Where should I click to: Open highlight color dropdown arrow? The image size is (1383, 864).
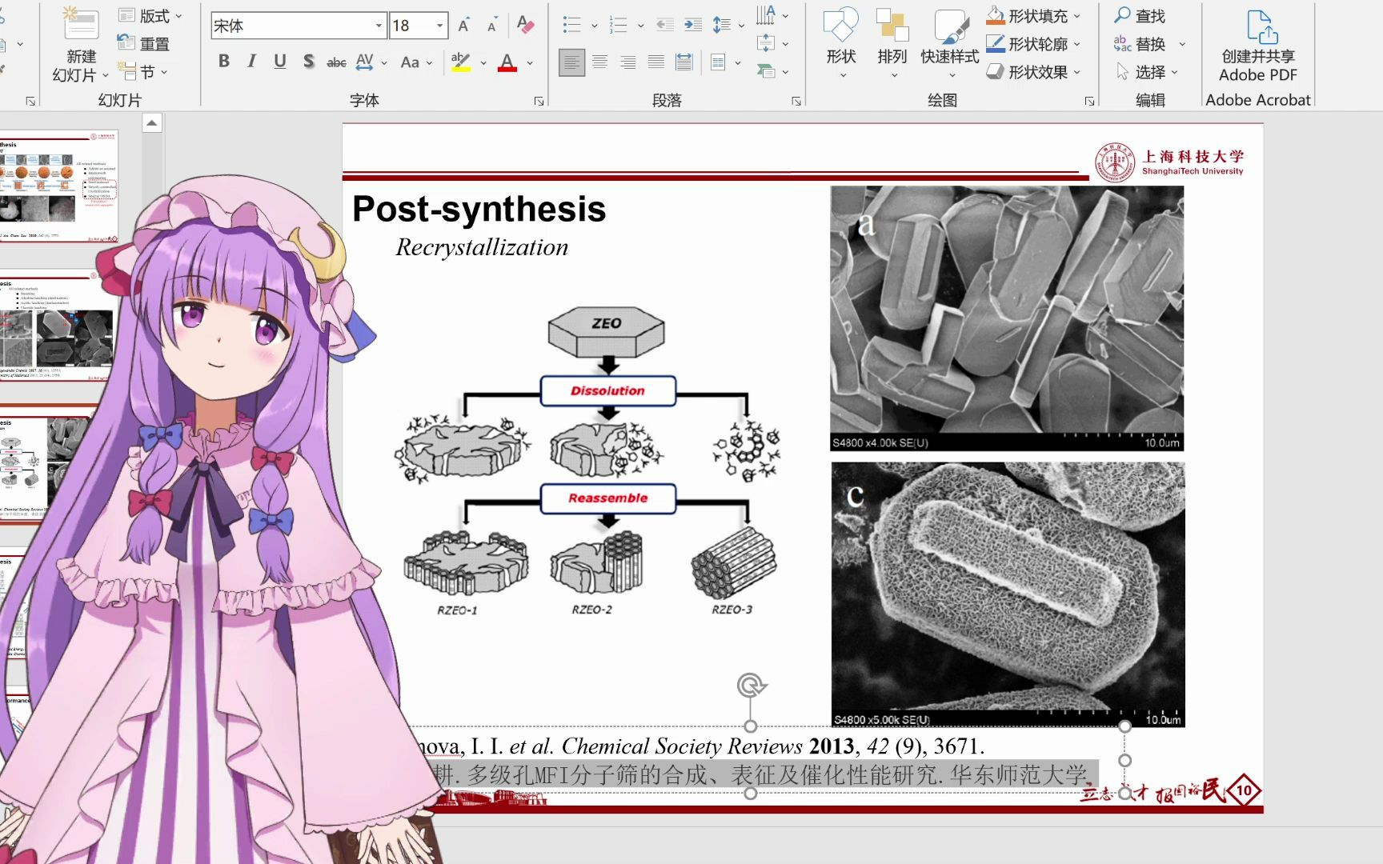click(483, 62)
